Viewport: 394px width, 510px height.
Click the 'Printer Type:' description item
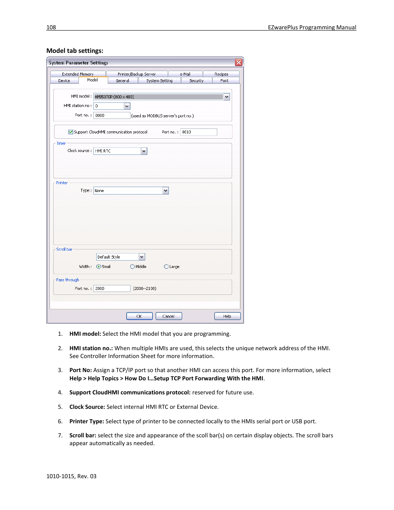tap(193, 421)
